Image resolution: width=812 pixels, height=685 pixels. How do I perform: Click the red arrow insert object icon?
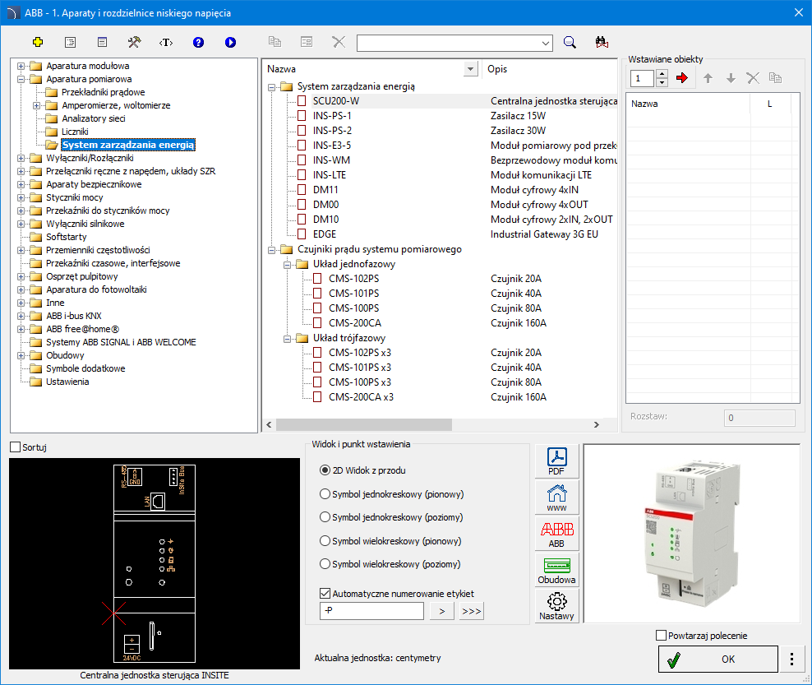681,78
